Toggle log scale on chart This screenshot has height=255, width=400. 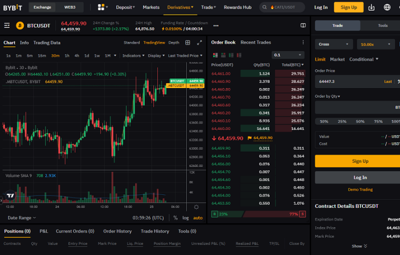pyautogui.click(x=185, y=218)
